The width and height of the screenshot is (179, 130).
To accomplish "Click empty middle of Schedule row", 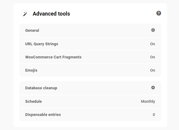I will pos(89,102).
